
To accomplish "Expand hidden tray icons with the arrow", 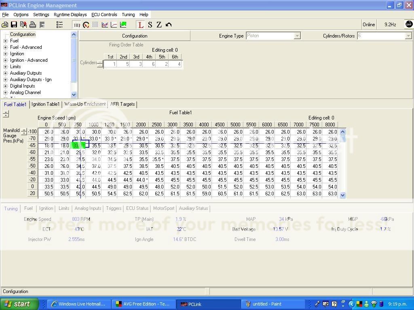I will click(x=351, y=304).
